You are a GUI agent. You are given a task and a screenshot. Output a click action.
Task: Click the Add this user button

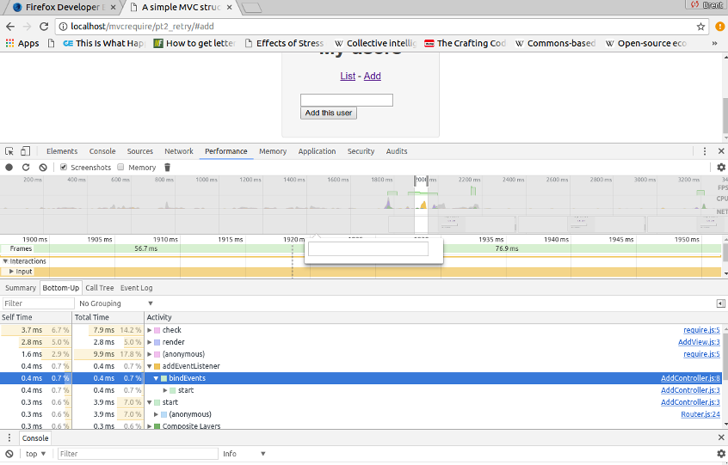point(329,113)
